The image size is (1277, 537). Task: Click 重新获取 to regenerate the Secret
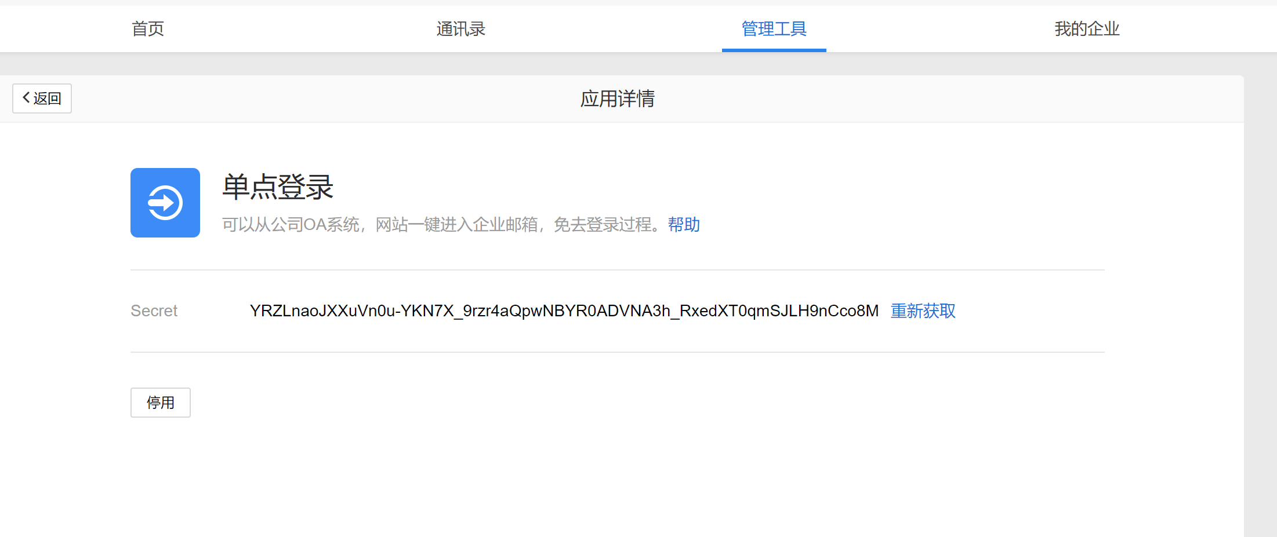923,311
